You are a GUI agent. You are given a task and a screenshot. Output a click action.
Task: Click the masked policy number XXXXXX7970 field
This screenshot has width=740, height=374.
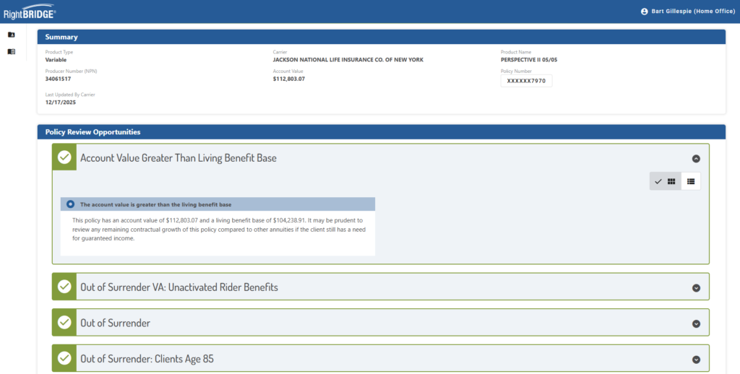click(x=526, y=81)
